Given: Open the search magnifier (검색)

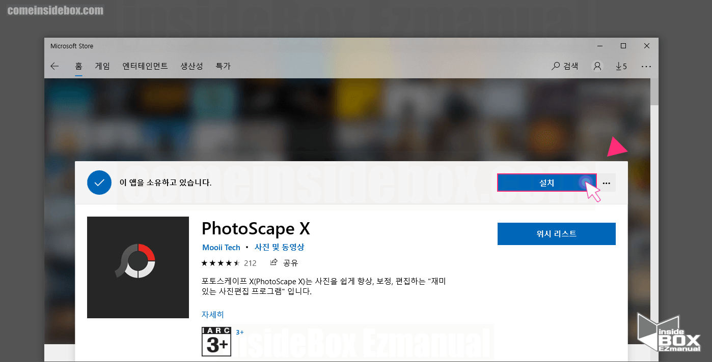Looking at the screenshot, I should [x=565, y=66].
